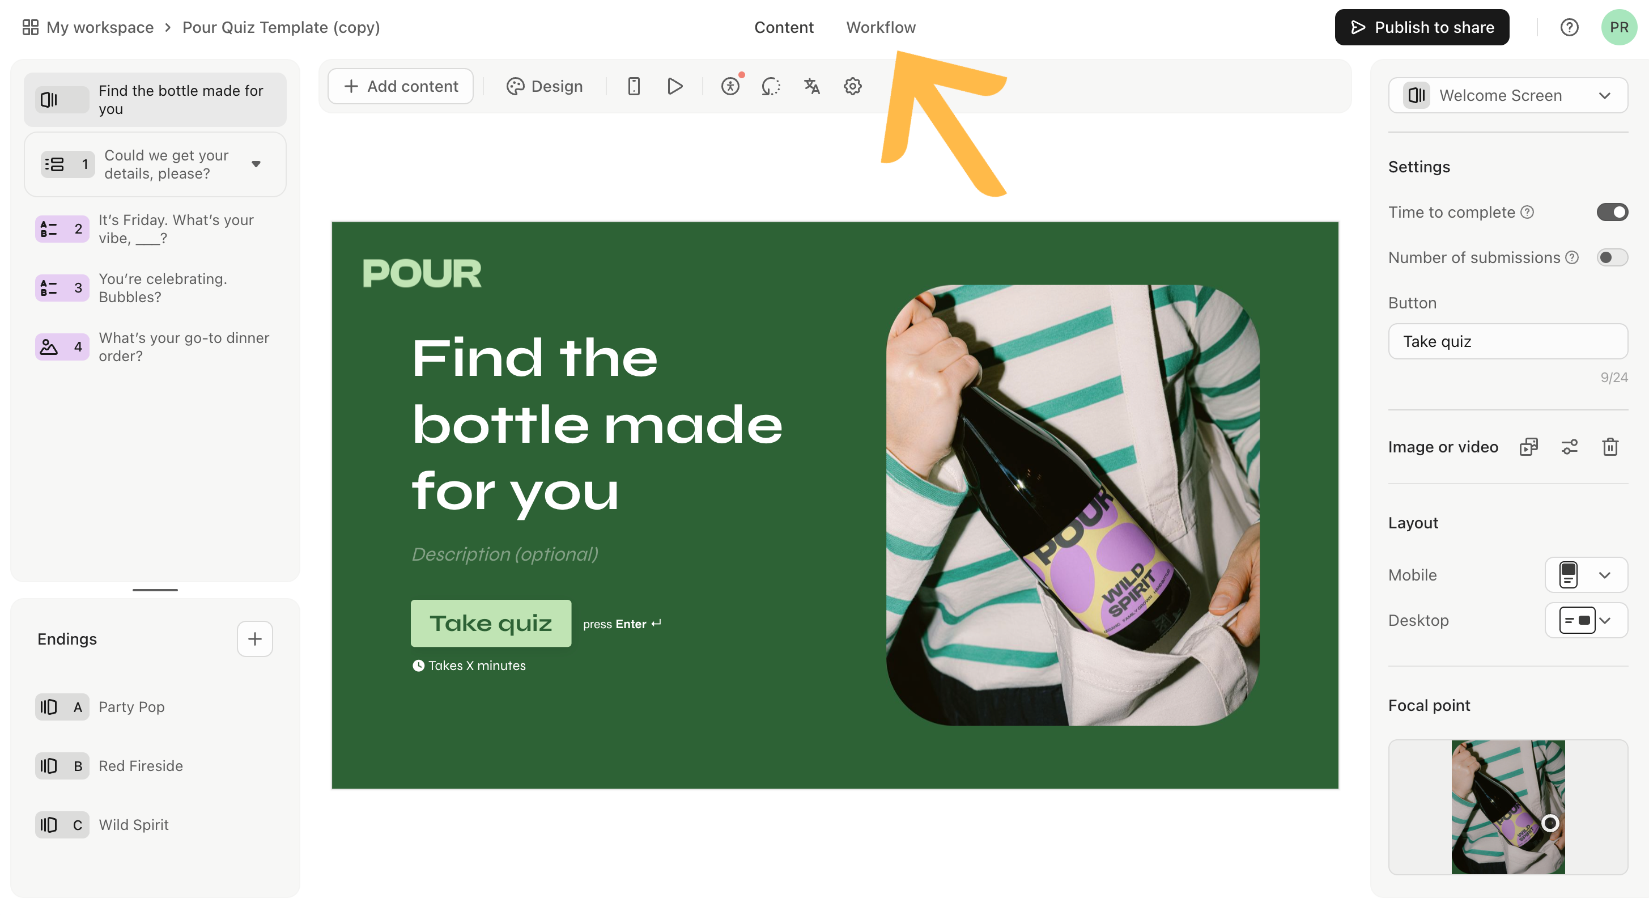Viewport: 1649px width, 915px height.
Task: Click the POUR logo on canvas
Action: click(422, 273)
